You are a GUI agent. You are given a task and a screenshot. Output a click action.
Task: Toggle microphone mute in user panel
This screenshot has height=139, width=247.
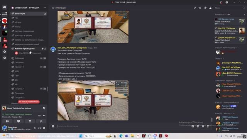click(35, 128)
